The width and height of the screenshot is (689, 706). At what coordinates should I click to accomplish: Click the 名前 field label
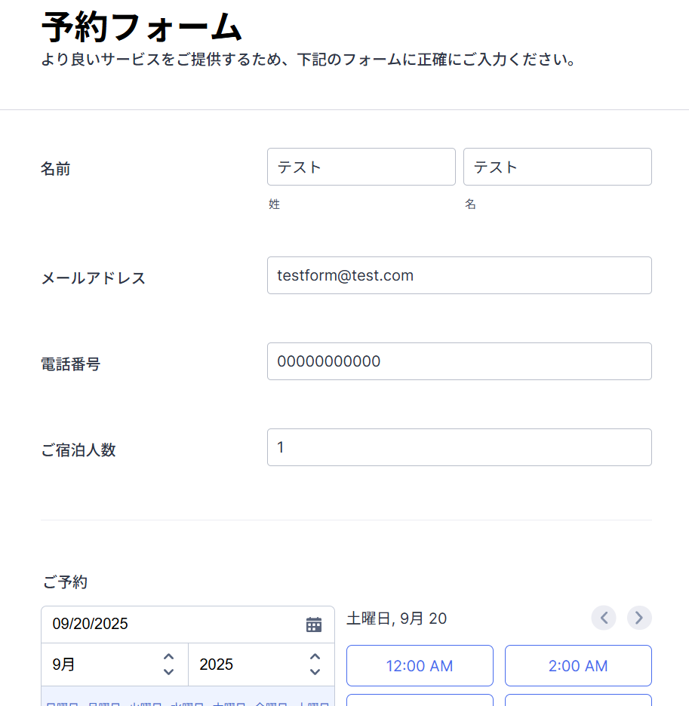[56, 169]
